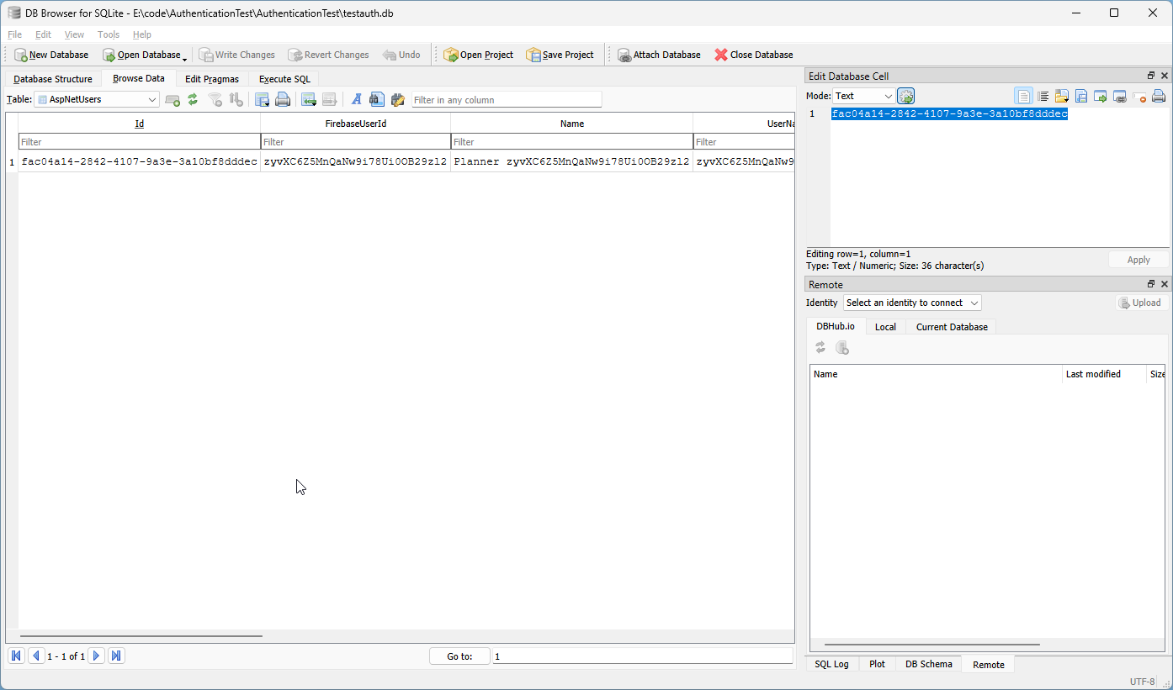1173x690 pixels.
Task: Export the cell contents to a file
Action: 1080,96
